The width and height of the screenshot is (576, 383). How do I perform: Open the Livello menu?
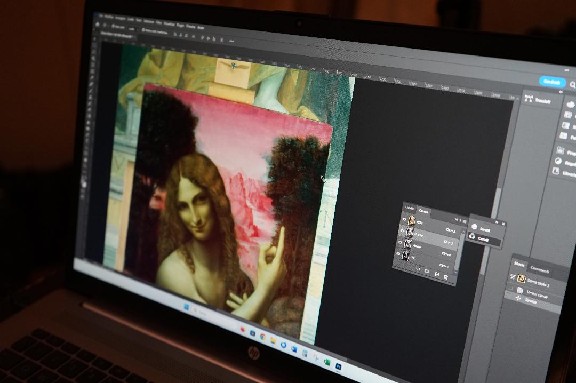click(x=131, y=19)
